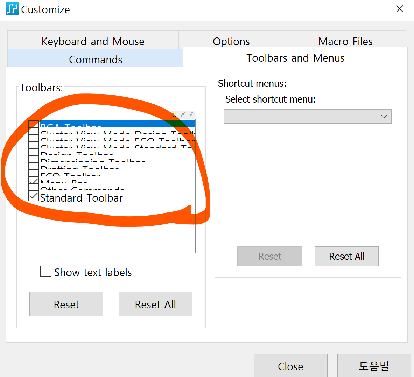Click the Close button at the bottom
Screen dimensions: 414x377
[x=290, y=366]
